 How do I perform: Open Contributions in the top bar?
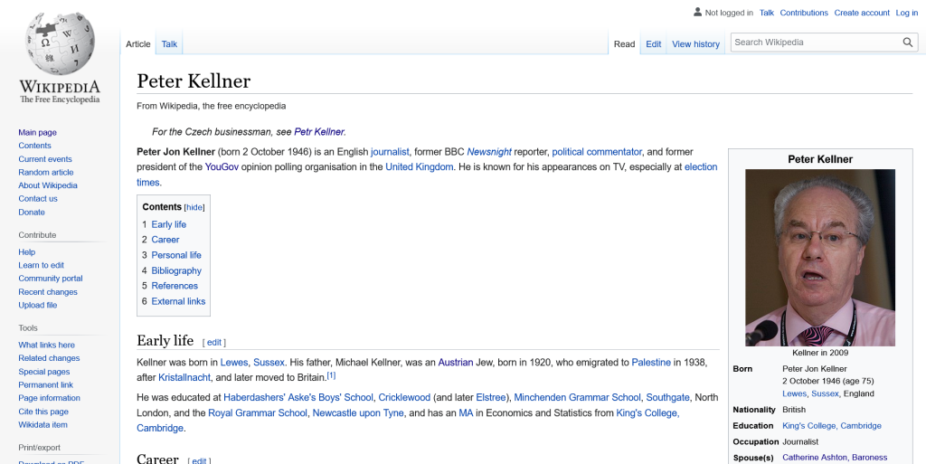coord(804,13)
